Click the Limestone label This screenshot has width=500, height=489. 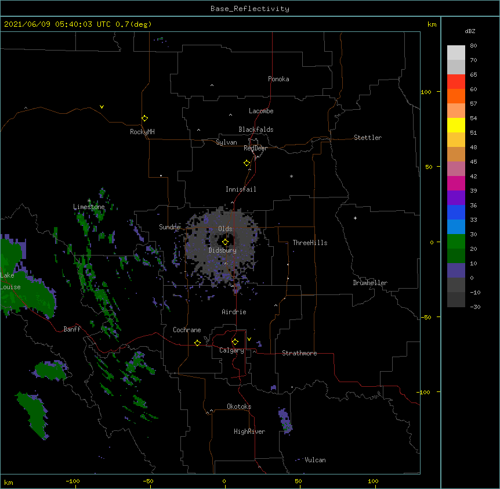tap(89, 207)
